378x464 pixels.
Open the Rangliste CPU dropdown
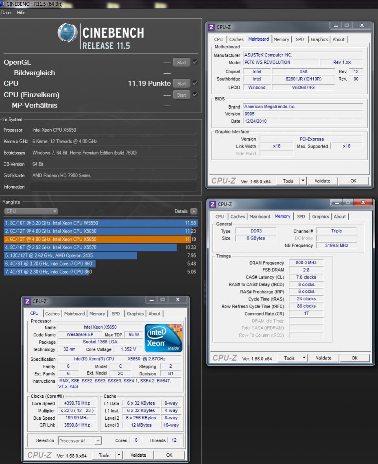click(31, 211)
